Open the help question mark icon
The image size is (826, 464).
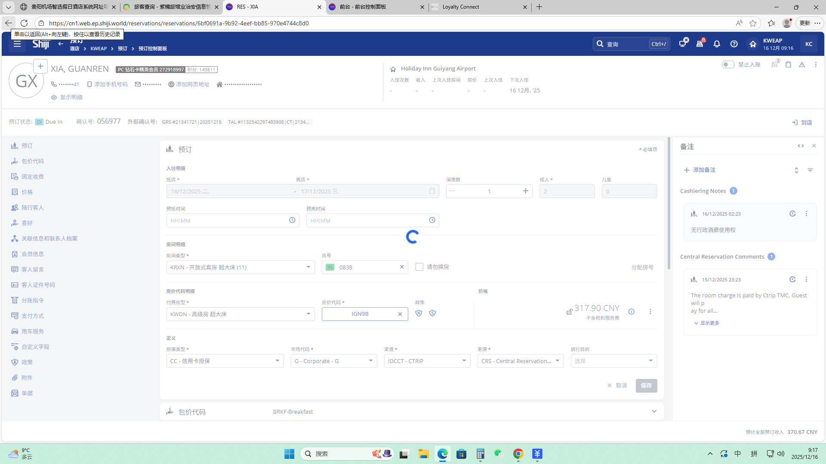point(734,44)
